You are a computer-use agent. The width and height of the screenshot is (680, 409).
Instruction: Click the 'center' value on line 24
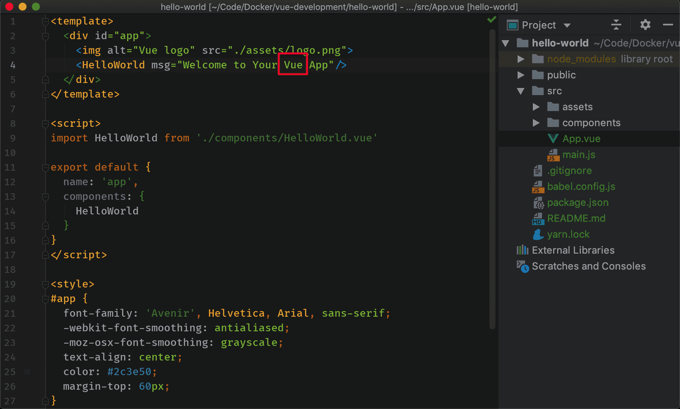[158, 357]
